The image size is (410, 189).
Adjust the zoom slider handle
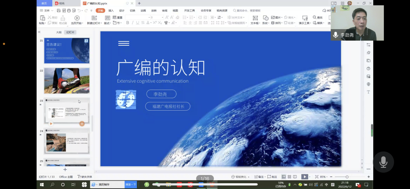(347, 177)
